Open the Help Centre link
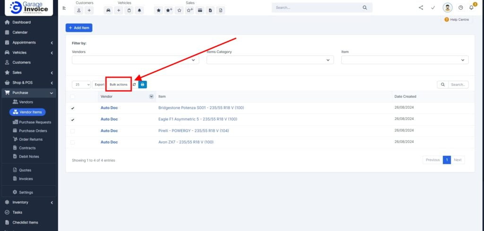 (x=457, y=20)
